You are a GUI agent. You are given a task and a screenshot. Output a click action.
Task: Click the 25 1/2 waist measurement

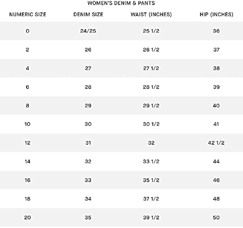pos(151,31)
